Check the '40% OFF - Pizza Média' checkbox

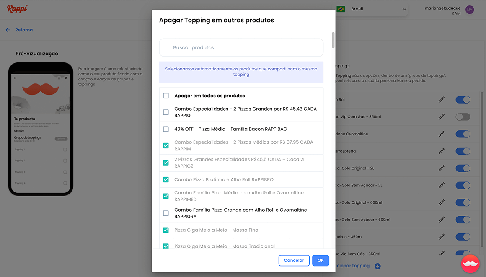[166, 129]
